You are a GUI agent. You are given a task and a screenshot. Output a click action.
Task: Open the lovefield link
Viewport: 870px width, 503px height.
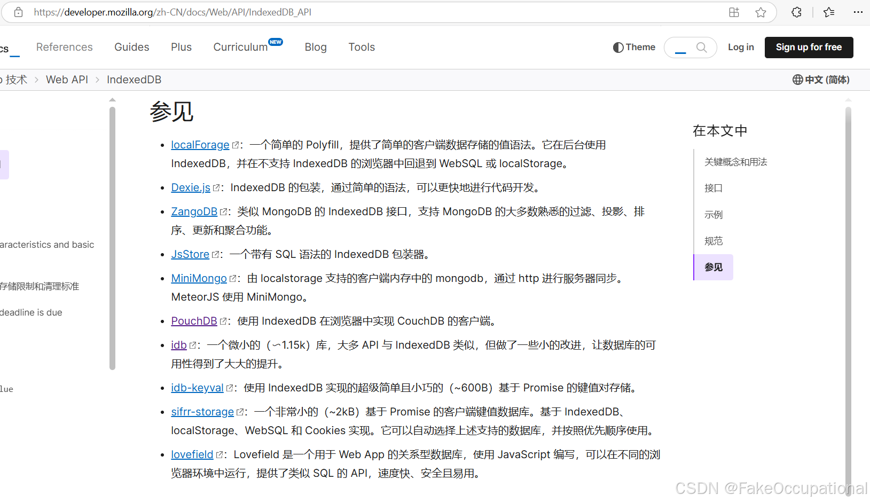[192, 454]
